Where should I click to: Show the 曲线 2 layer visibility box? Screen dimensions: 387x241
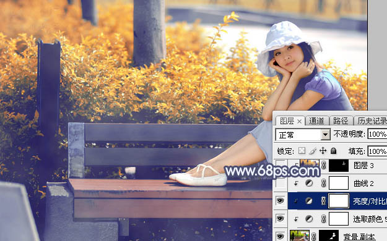(280, 183)
